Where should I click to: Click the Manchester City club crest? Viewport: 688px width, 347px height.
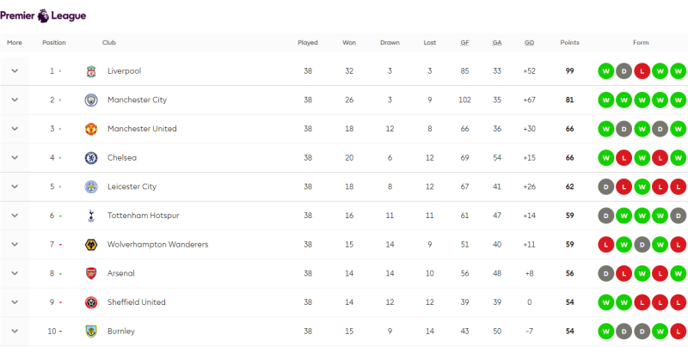[x=91, y=100]
